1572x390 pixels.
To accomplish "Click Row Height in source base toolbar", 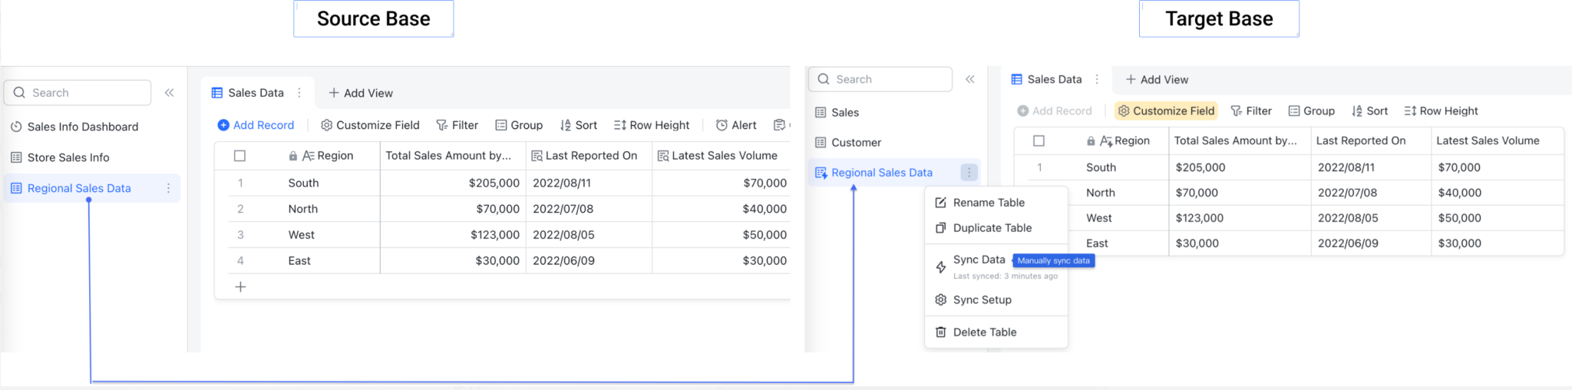I will 651,125.
